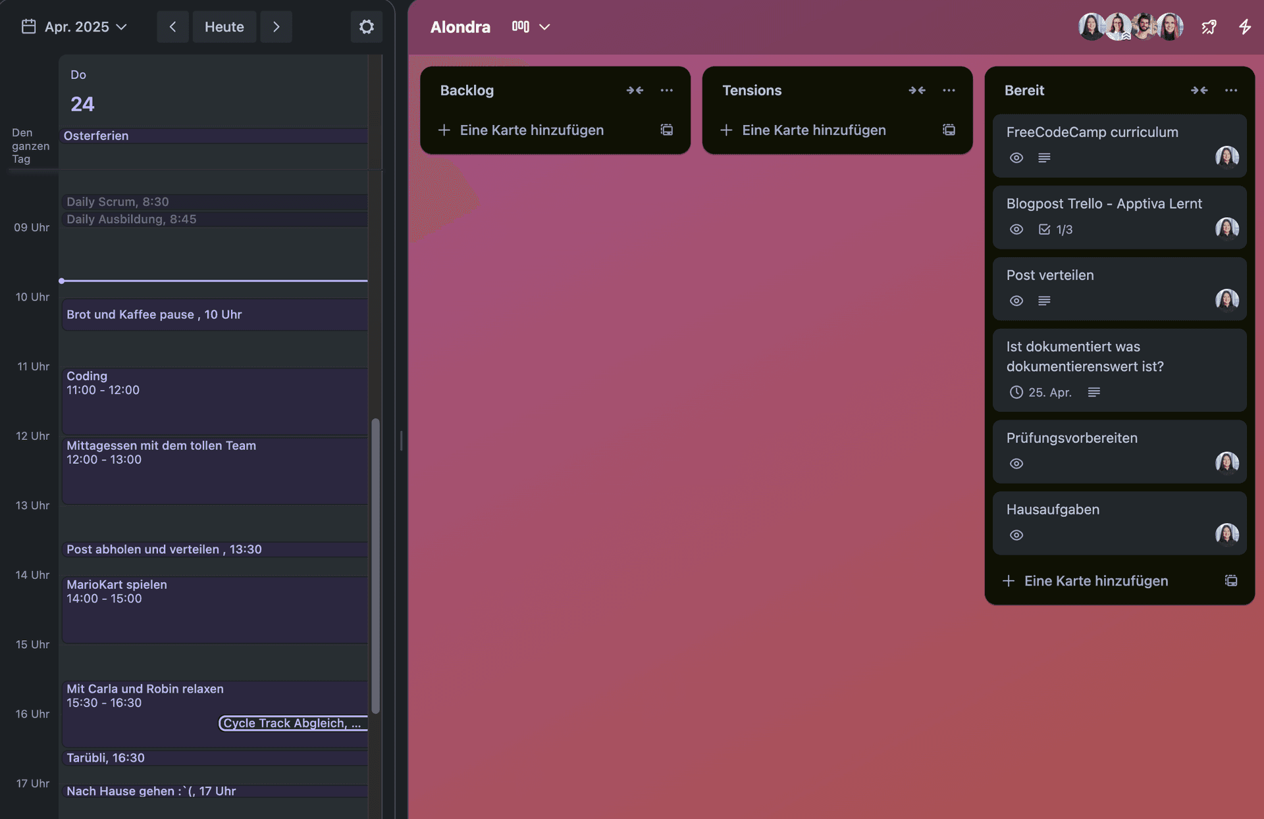Click the Heute button

(224, 27)
